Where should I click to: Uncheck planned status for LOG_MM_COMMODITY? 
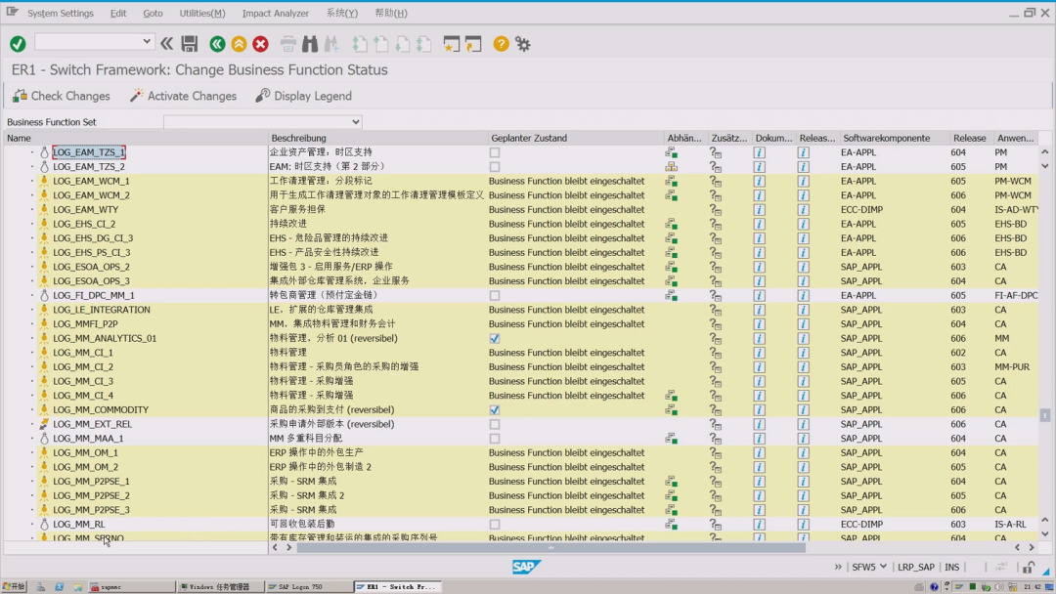click(x=495, y=409)
